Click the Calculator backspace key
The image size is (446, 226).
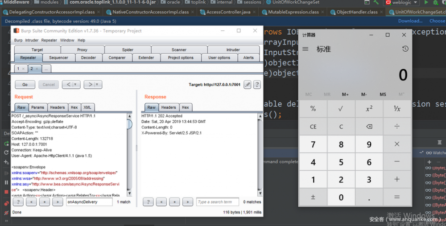tap(369, 127)
